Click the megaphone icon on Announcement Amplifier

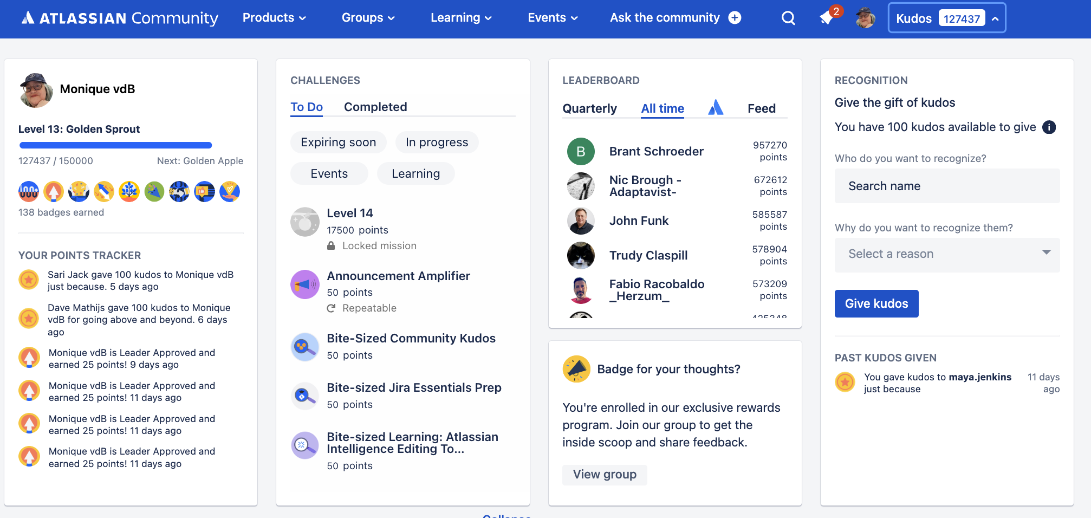point(304,284)
